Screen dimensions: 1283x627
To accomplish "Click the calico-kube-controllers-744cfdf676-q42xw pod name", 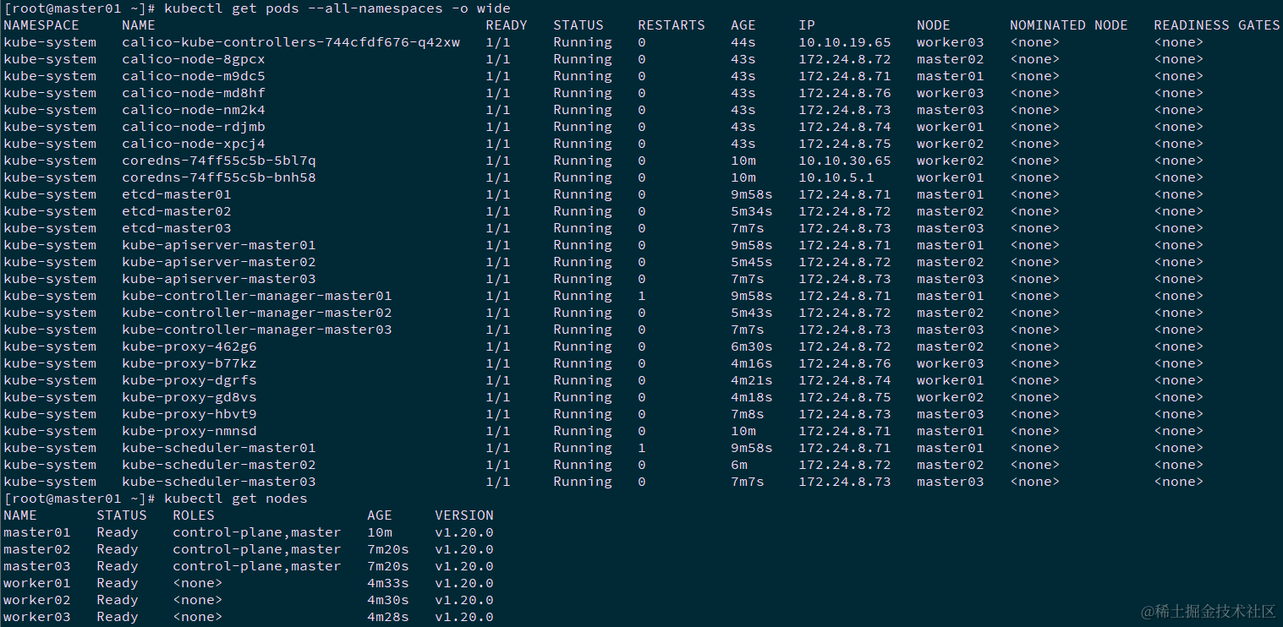I will click(x=291, y=42).
